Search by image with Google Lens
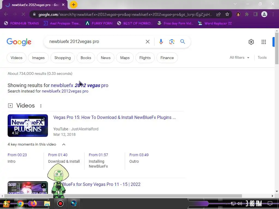Image resolution: width=279 pixels, height=209 pixels. (x=172, y=42)
